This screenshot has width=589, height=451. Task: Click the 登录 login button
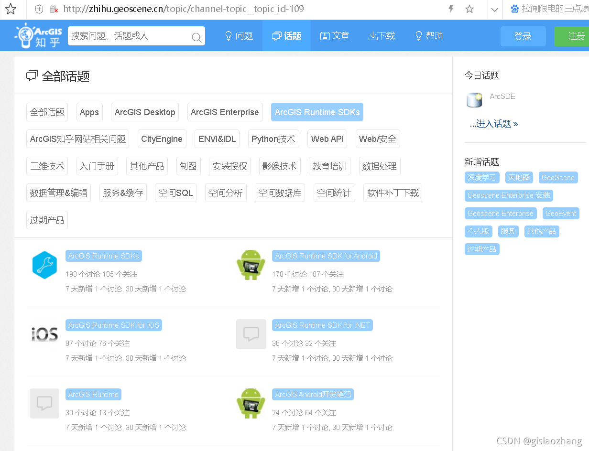tap(523, 36)
